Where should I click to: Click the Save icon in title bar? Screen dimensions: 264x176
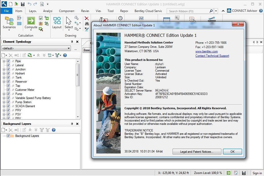pyautogui.click(x=23, y=4)
